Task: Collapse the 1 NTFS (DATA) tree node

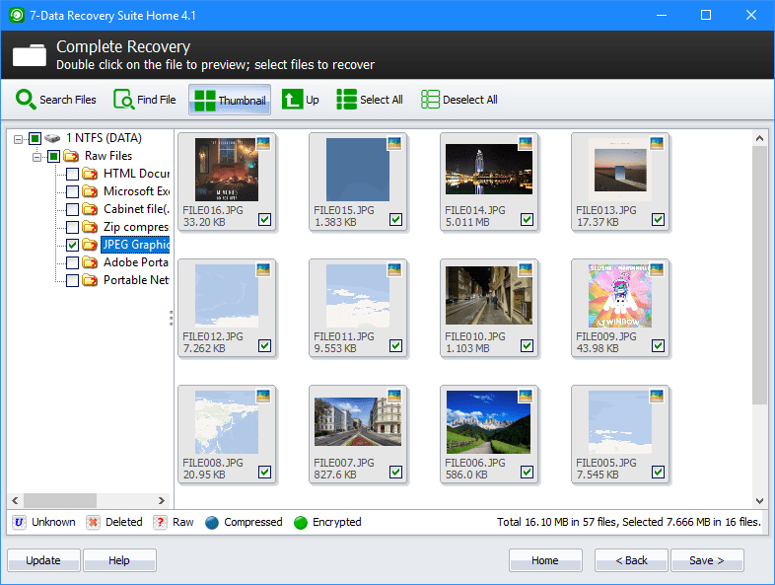Action: point(19,139)
